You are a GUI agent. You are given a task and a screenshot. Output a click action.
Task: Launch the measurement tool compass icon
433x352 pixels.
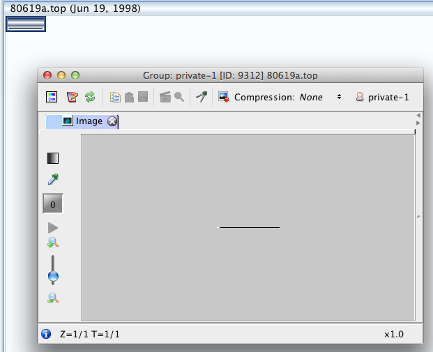[202, 97]
